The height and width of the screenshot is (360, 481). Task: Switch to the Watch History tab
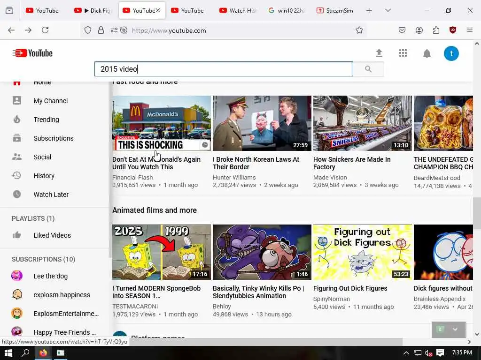coord(238,10)
